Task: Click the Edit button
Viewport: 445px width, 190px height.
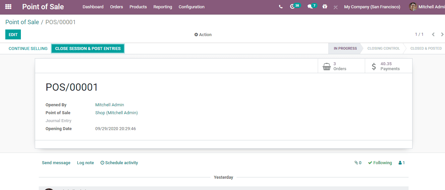Action: (x=13, y=34)
